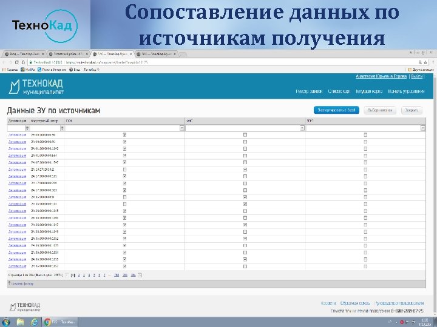Click the Закрыть button
This screenshot has width=437, height=327.
click(412, 110)
